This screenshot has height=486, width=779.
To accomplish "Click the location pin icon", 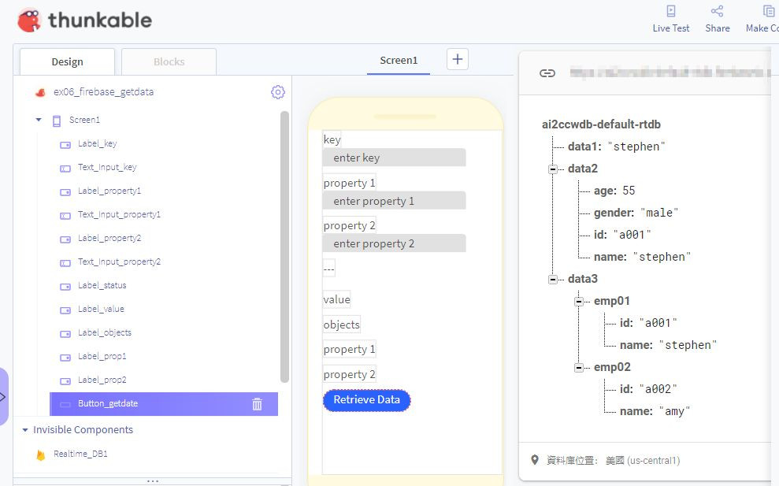I will pyautogui.click(x=535, y=460).
